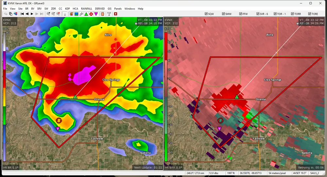Screen dimensions: 327x177
Task: Open the RAINFALL products menu
Action: (x=86, y=9)
